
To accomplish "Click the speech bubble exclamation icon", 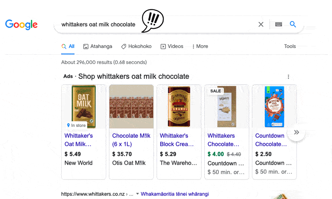I will click(152, 21).
